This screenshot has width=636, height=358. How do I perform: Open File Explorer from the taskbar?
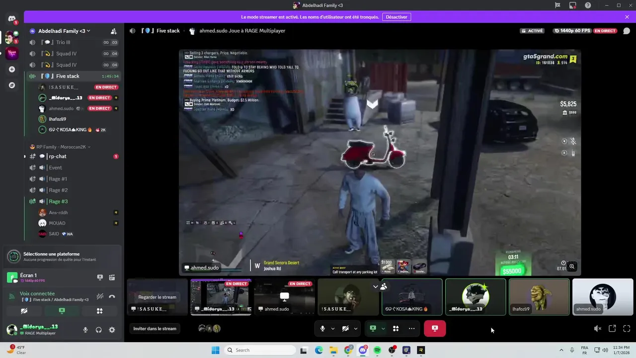point(333,350)
